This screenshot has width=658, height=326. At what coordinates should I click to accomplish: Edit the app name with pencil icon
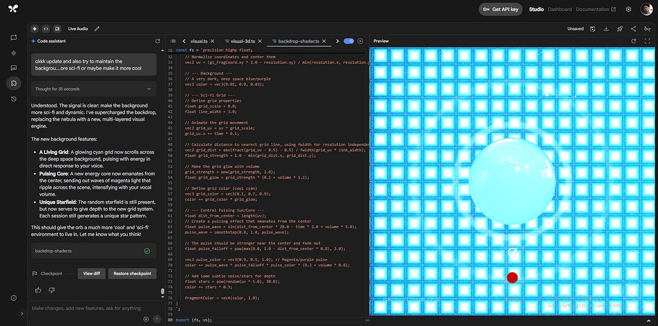point(97,28)
